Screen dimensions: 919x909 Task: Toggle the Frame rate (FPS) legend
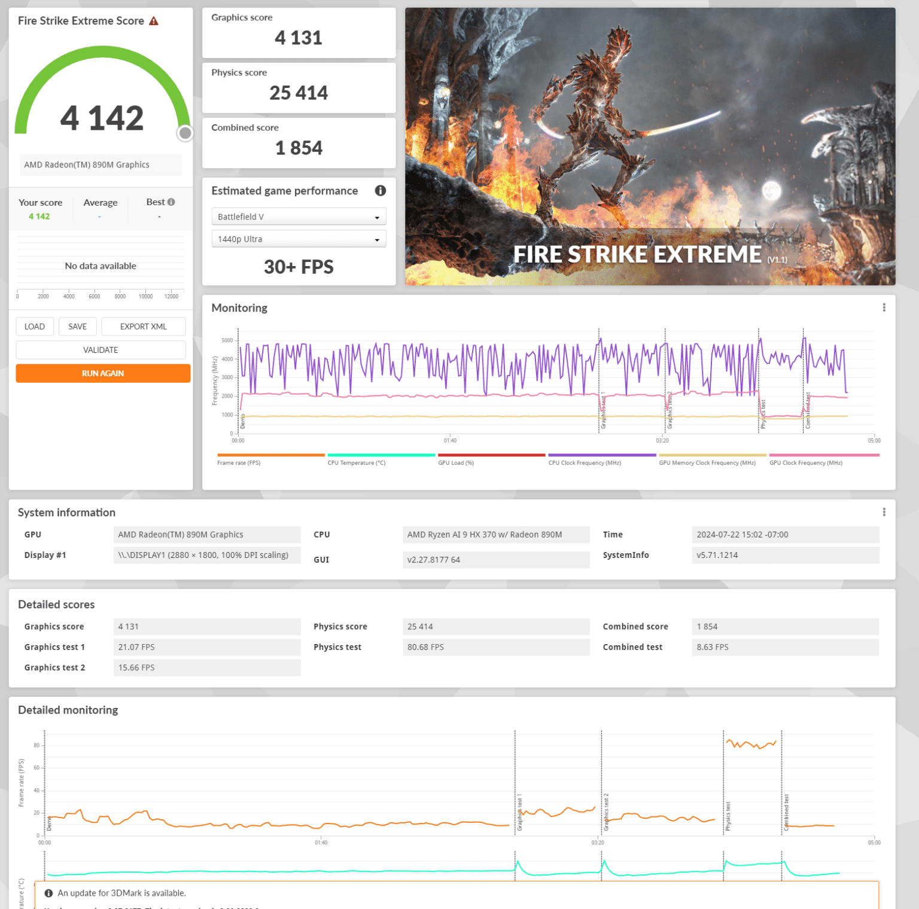270,459
